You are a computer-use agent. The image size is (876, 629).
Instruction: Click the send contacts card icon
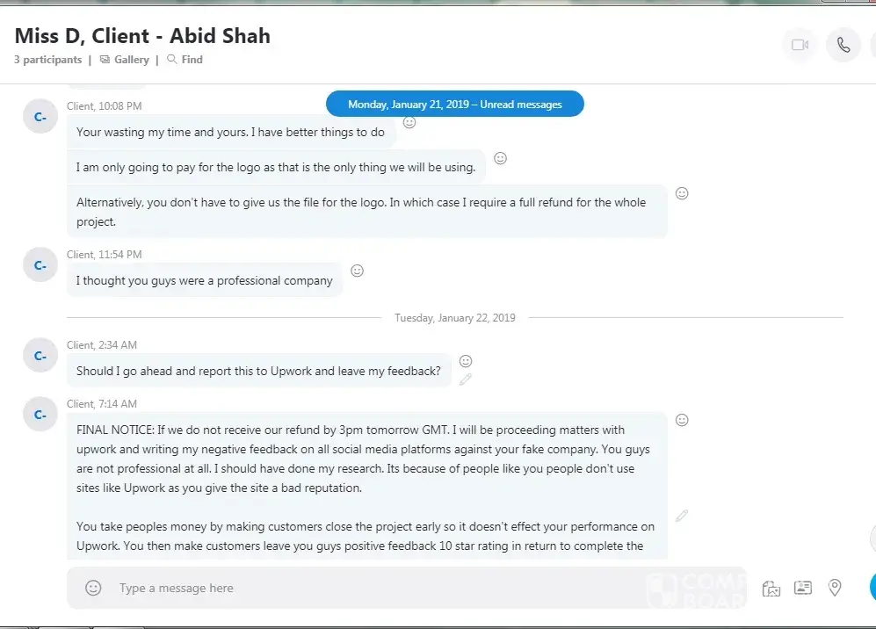click(803, 588)
